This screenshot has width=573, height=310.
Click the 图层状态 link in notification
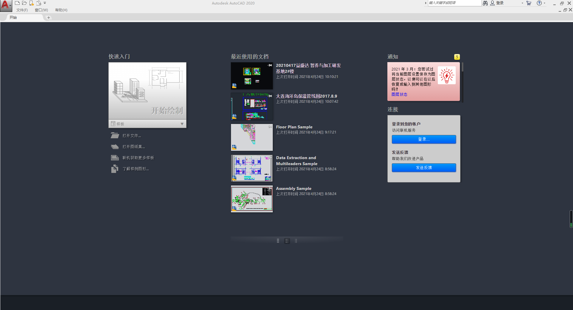click(399, 94)
